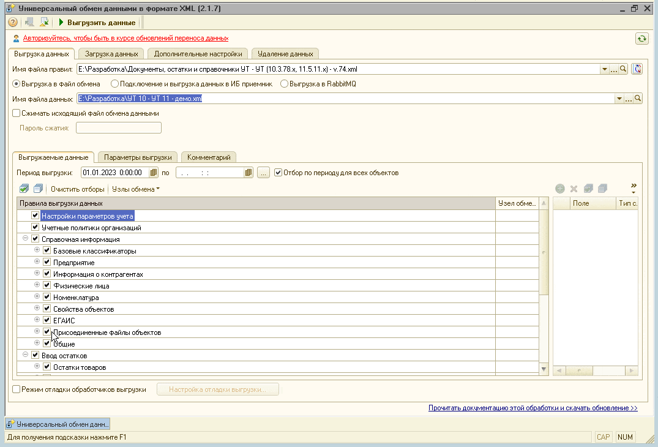Screen dimensions: 658x447
Task: Select the Выгрузка в RabbitMQ radio option
Action: click(x=284, y=84)
